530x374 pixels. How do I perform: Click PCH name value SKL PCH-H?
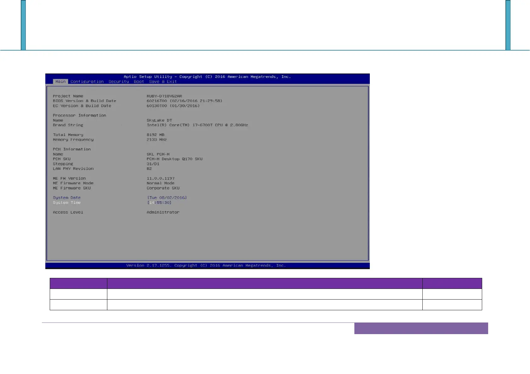pyautogui.click(x=158, y=154)
